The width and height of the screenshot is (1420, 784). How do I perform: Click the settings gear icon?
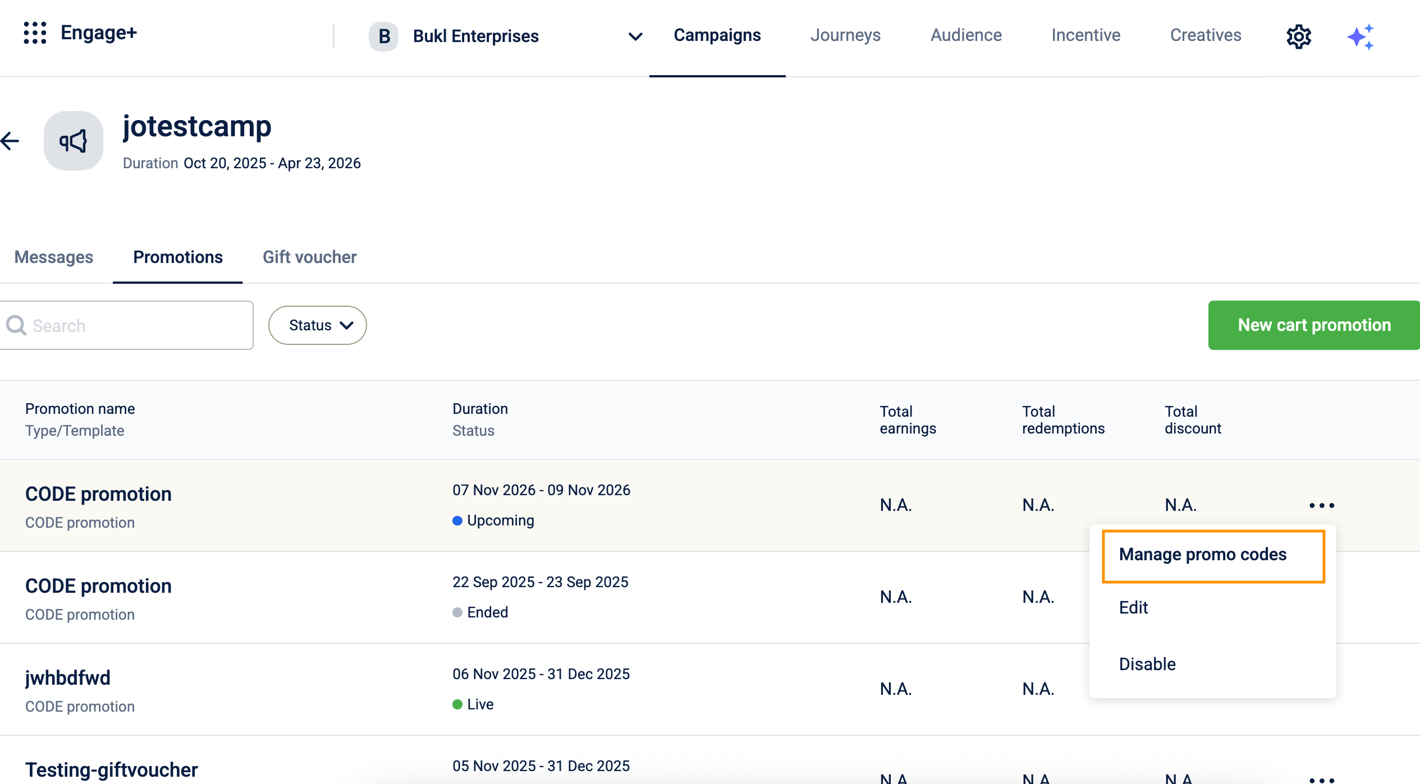pyautogui.click(x=1298, y=37)
